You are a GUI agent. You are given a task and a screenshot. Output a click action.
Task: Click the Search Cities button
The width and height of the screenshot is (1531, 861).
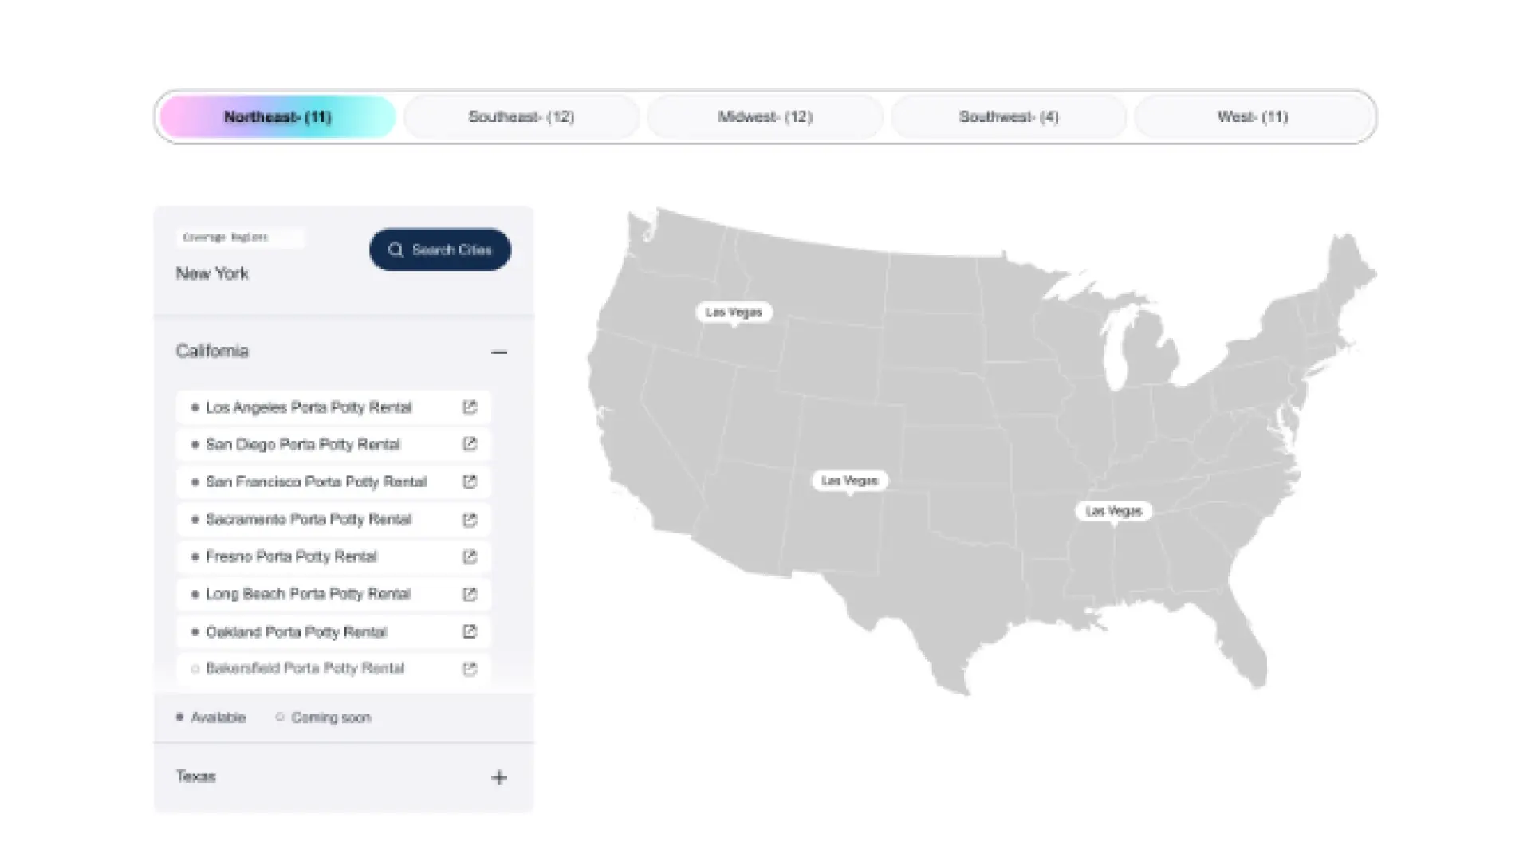click(440, 250)
